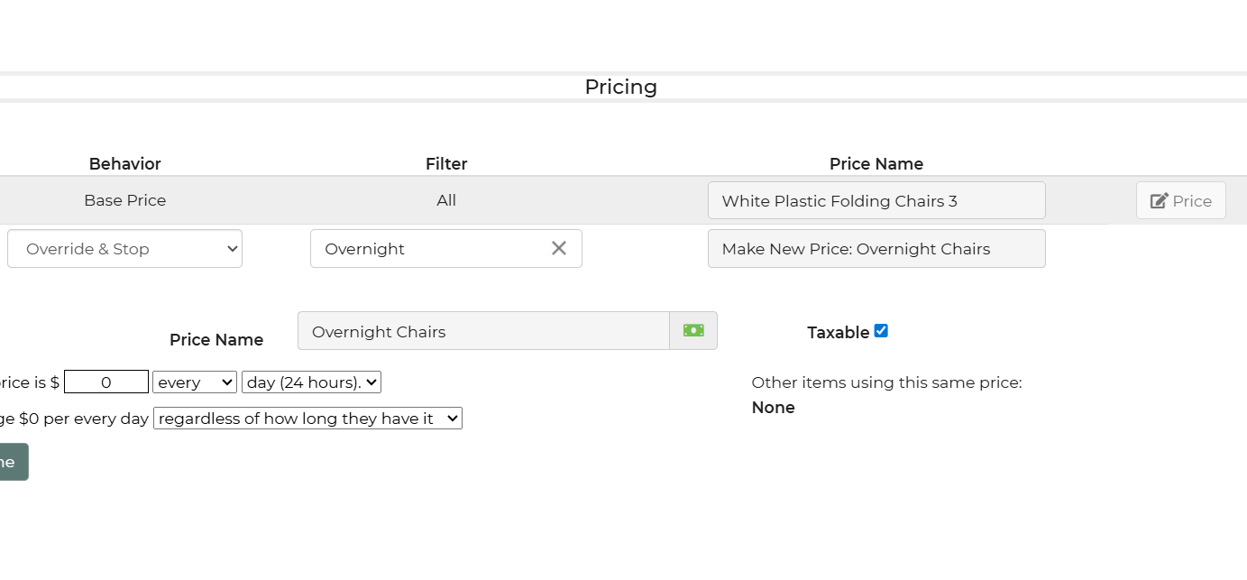1247x580 pixels.
Task: Click inside the Overnight filter box
Action: [x=428, y=249]
